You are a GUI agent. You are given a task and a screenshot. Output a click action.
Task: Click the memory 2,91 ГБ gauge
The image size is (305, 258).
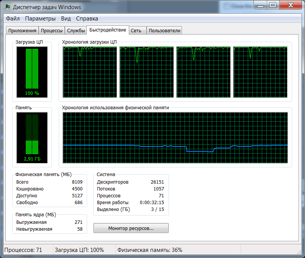(32, 138)
